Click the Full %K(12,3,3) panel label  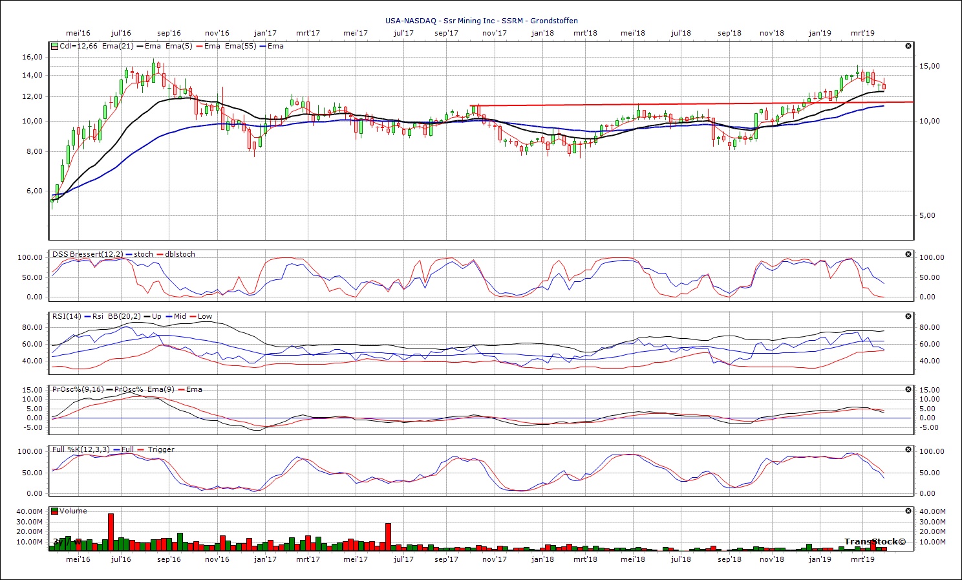pyautogui.click(x=81, y=449)
